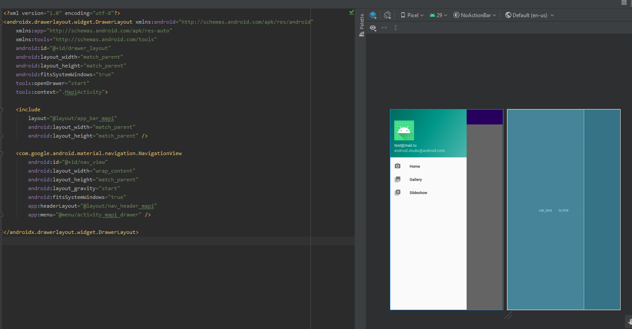Viewport: 632px width, 329px height.
Task: Click the expand vertically arrow icon
Action: click(396, 28)
